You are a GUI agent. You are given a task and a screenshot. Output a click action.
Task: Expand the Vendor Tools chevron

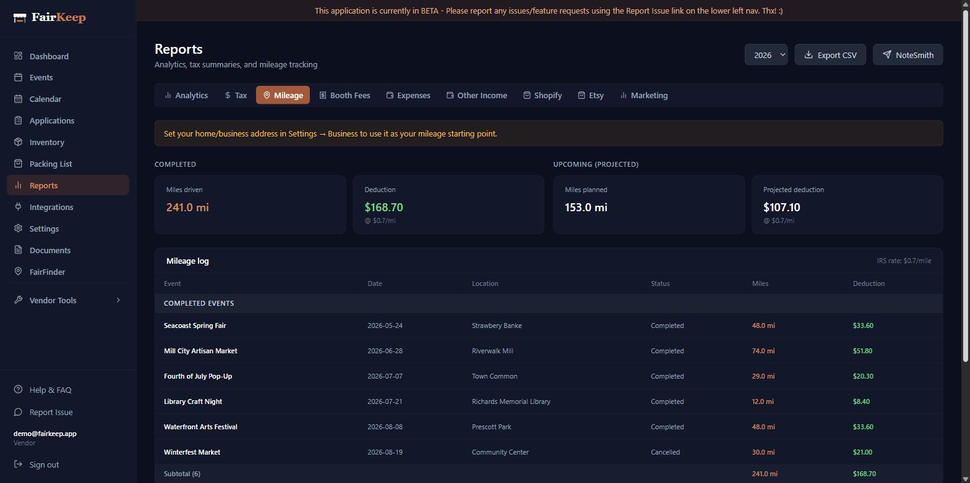coord(118,300)
